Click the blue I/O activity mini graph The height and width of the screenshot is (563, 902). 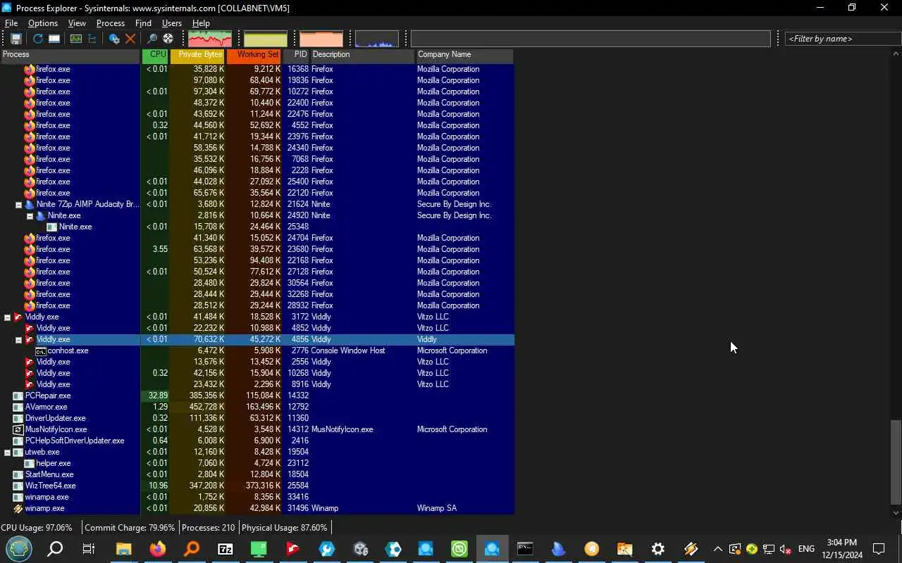377,39
